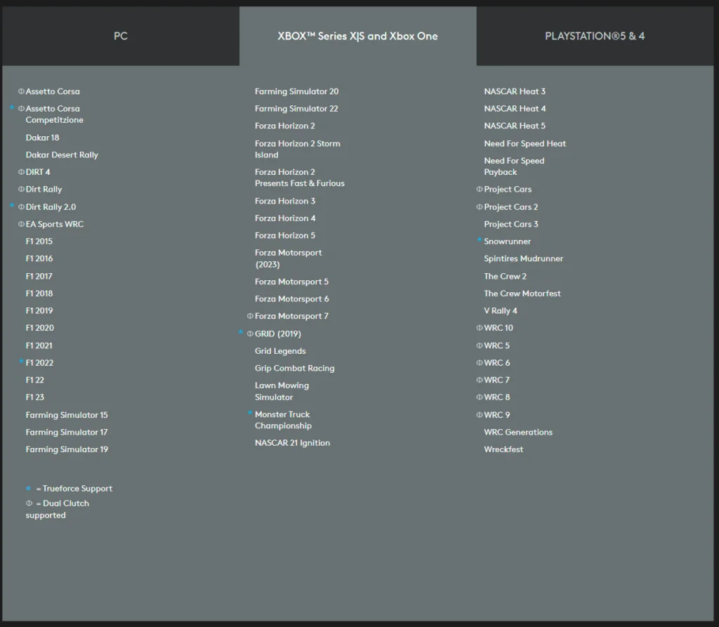Click the Forza Horizon 5 entry
The image size is (719, 627).
(285, 235)
